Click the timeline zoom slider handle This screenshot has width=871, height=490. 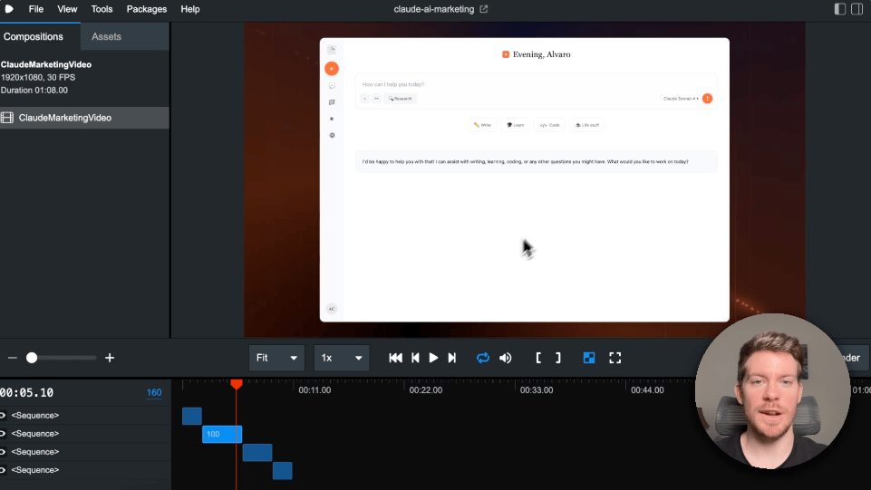(x=32, y=358)
